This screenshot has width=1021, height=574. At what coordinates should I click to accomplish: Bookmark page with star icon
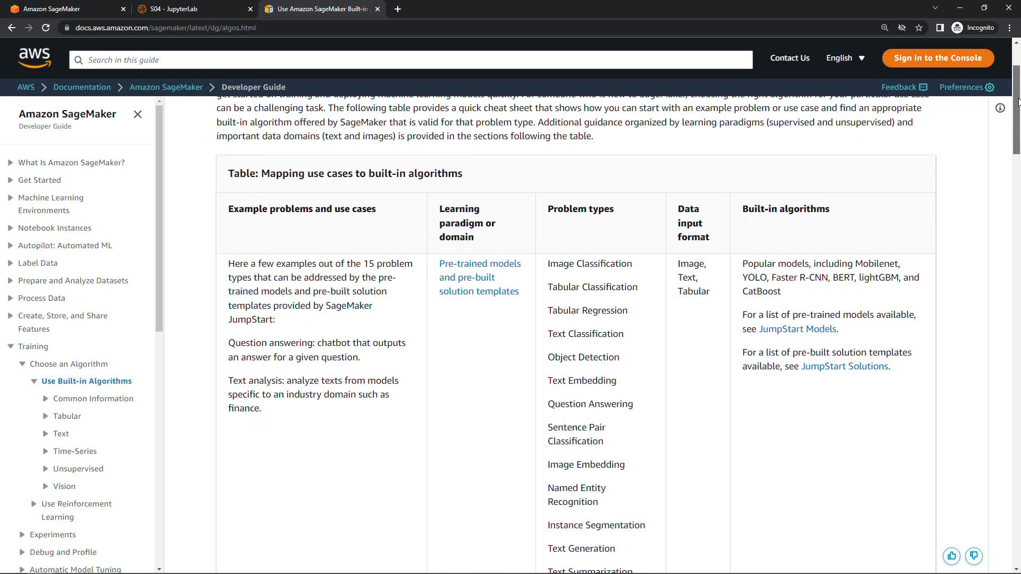tap(919, 28)
